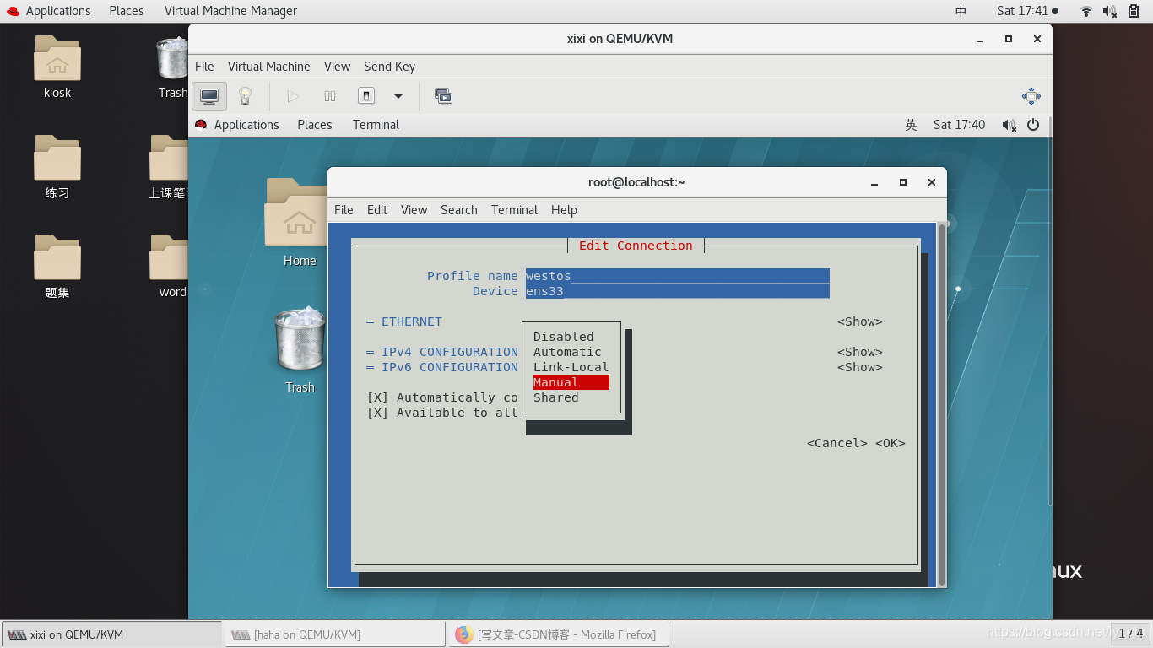Switch to haha on QEMU/KVM taskbar window
1153x648 pixels.
tap(334, 634)
